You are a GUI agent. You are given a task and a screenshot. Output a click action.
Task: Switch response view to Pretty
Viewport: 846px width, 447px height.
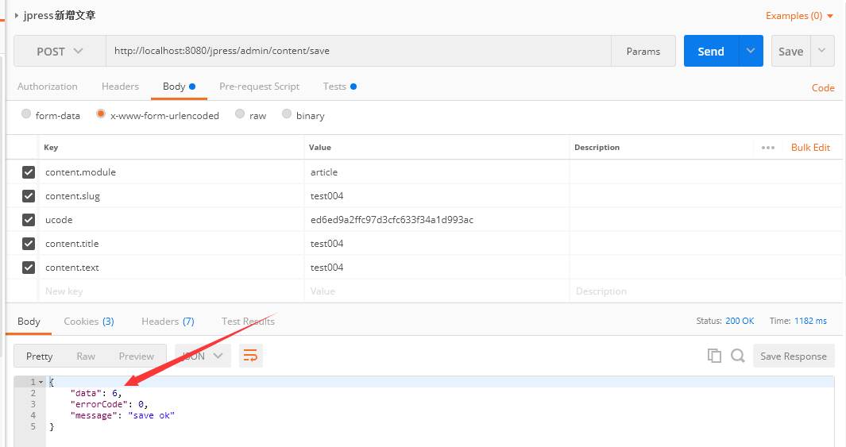(40, 356)
